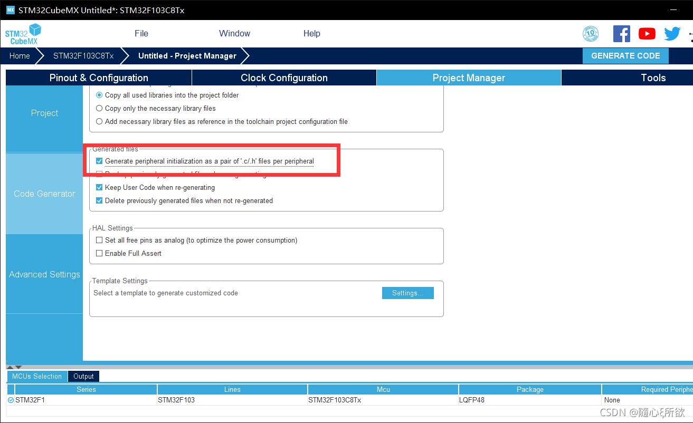Open template Settings... button
693x423 pixels.
(407, 293)
